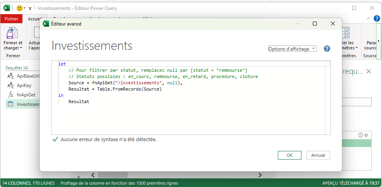Click the blue help icon in ribbon corner
The width and height of the screenshot is (382, 187).
376,18
